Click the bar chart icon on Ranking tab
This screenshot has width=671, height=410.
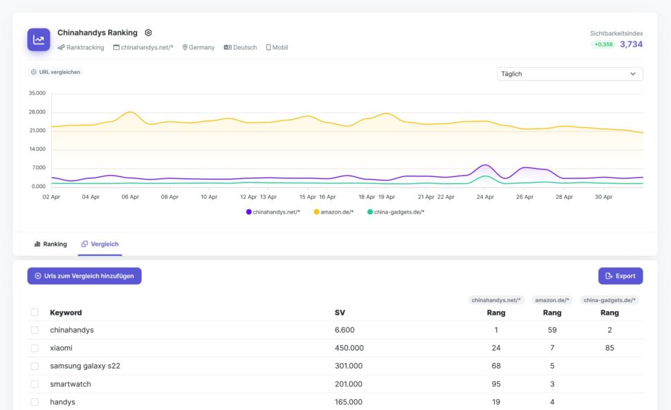[x=37, y=243]
